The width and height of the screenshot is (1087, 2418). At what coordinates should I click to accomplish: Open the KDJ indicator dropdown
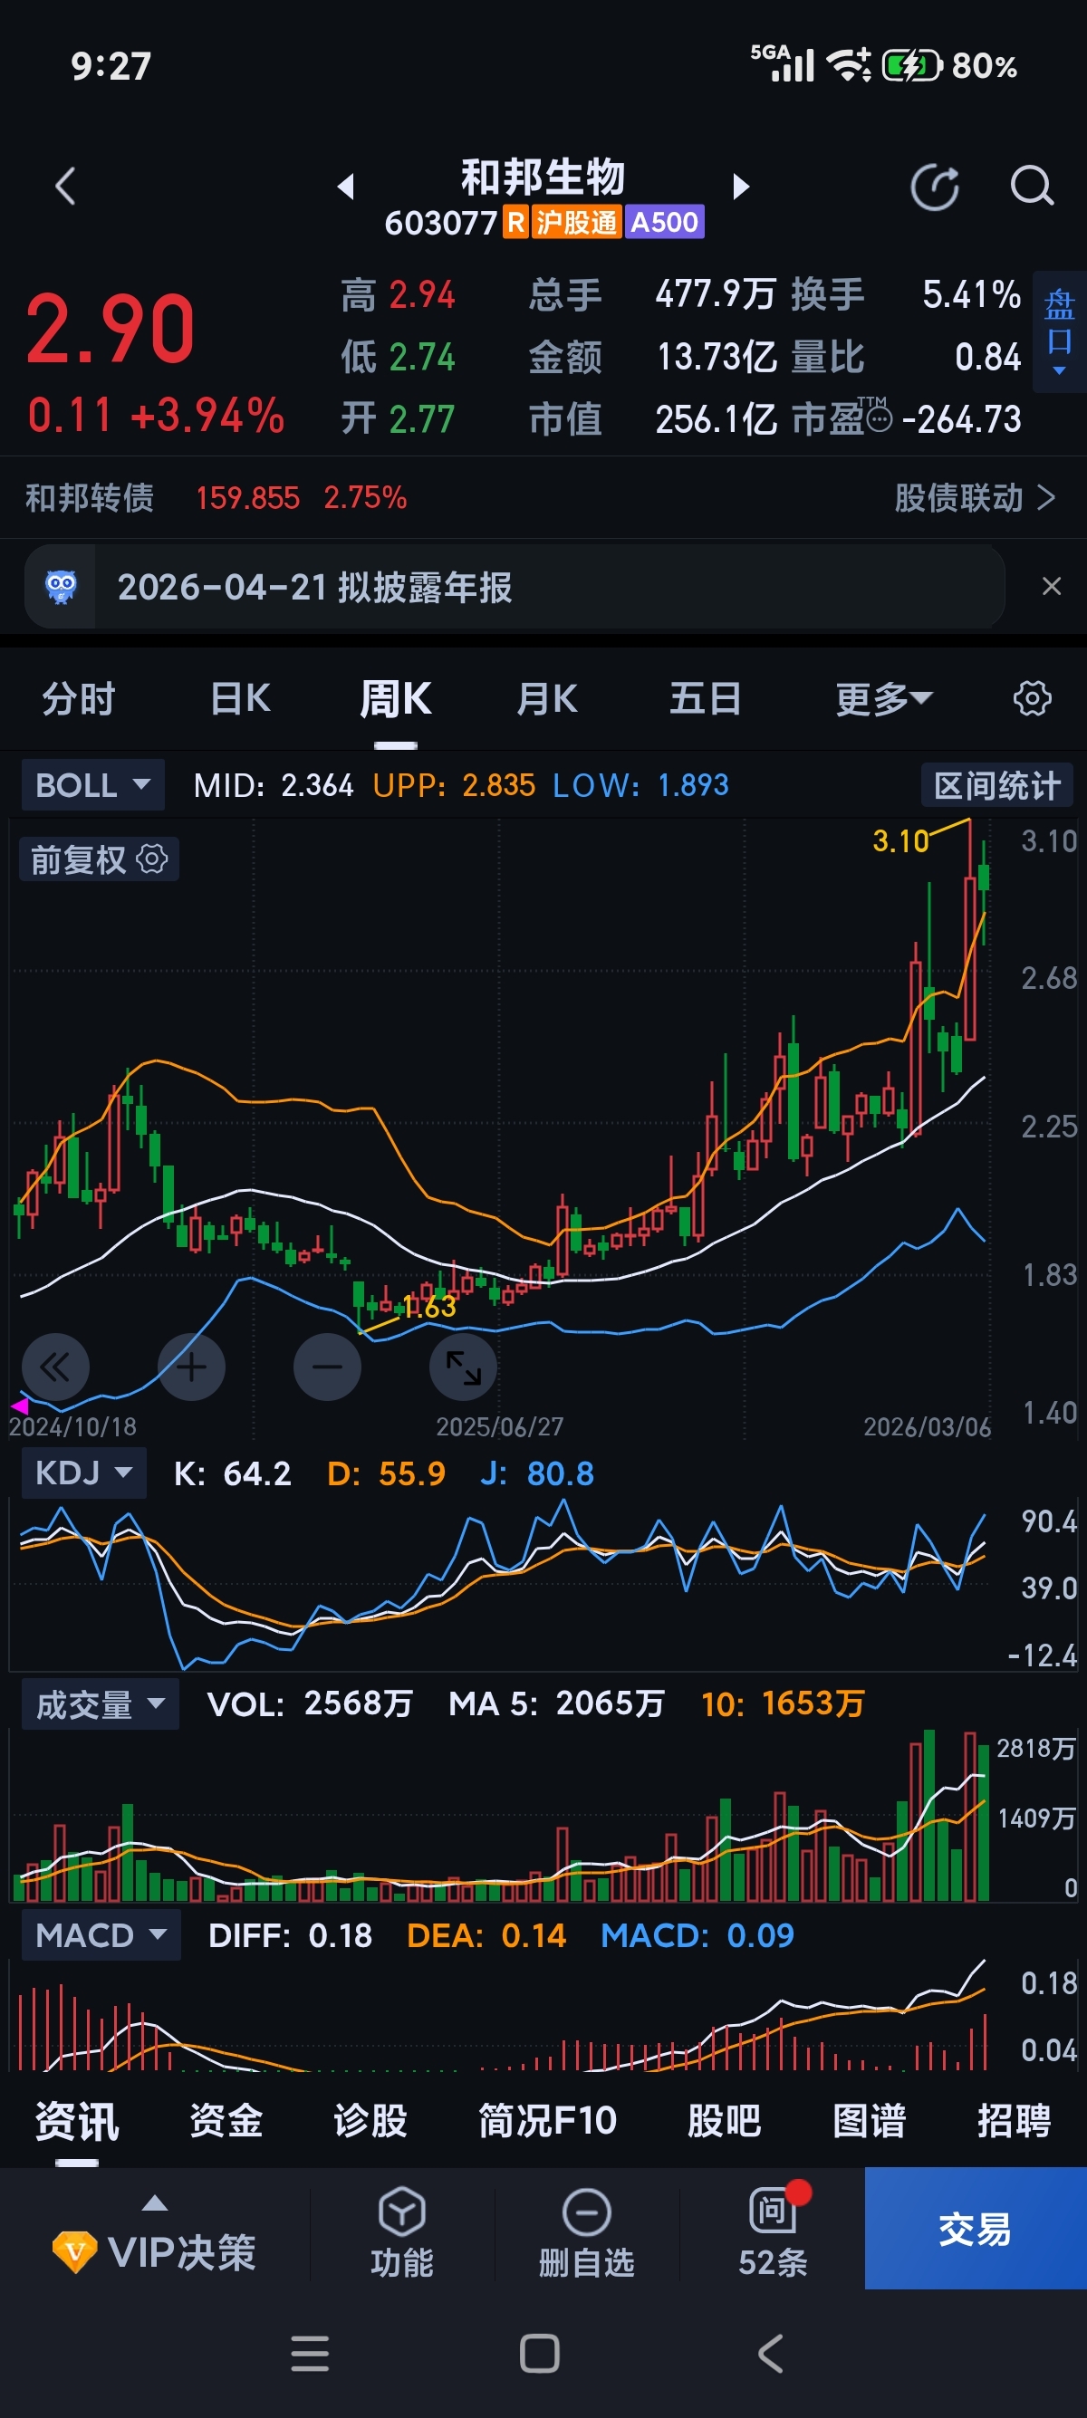coord(83,1473)
